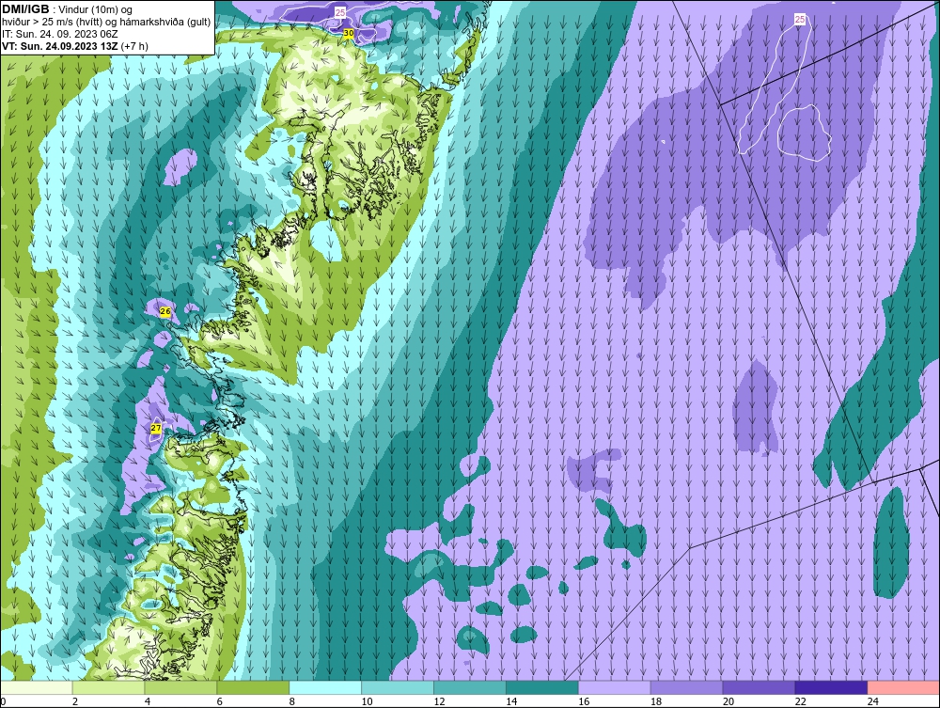Click the violet 20-22 legend swatch

coord(759,687)
